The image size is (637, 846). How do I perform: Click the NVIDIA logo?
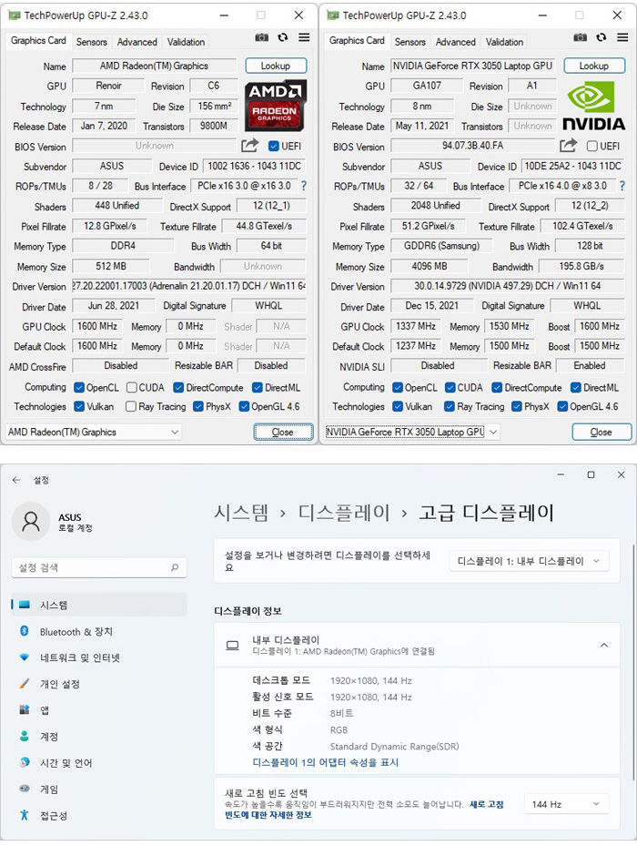pyautogui.click(x=594, y=106)
